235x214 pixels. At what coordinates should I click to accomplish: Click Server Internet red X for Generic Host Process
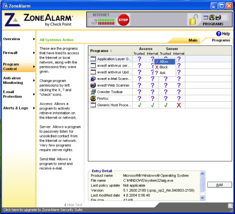(179, 105)
